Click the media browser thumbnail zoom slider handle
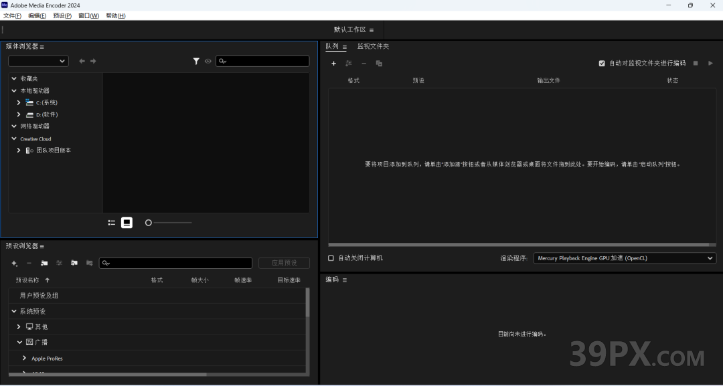 (149, 223)
